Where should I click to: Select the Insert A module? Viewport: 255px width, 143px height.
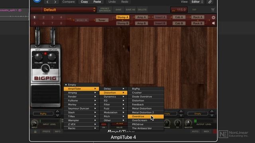click(160, 17)
